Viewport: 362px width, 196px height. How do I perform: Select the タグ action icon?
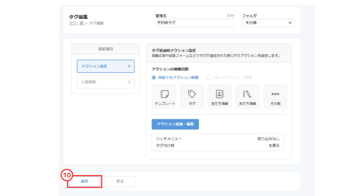(x=192, y=96)
